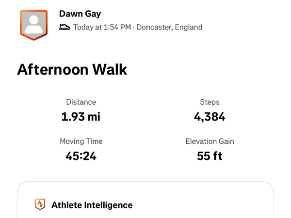Open Dawn Gay's athlete profile name
The image size is (291, 218).
(80, 14)
